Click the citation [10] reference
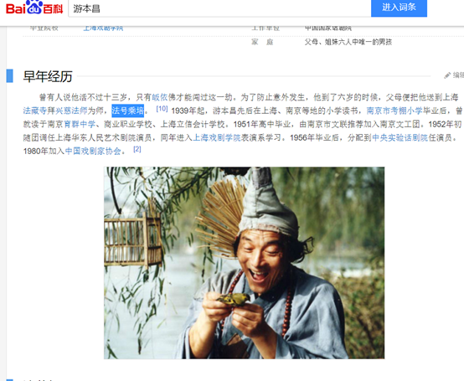 [162, 109]
